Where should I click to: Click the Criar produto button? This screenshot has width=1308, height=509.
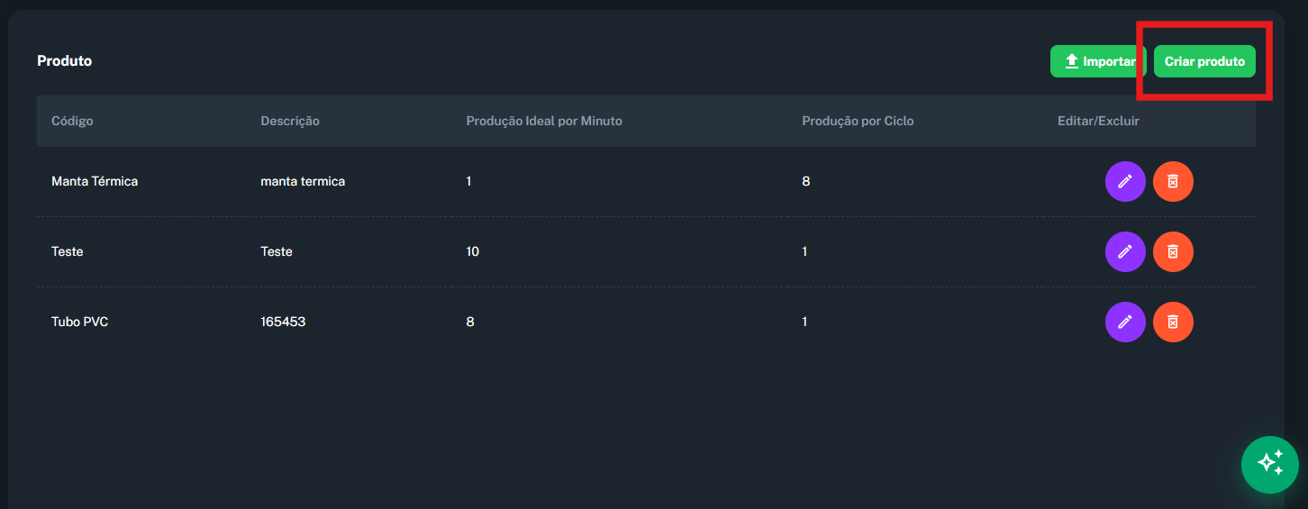click(x=1204, y=61)
